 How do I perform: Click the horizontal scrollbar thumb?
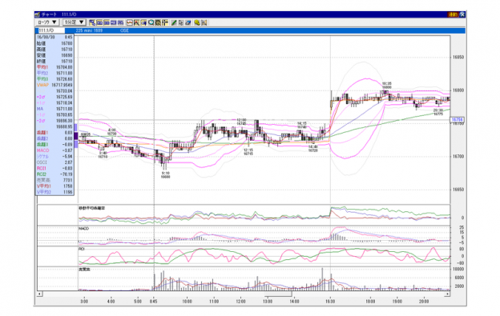(278, 294)
